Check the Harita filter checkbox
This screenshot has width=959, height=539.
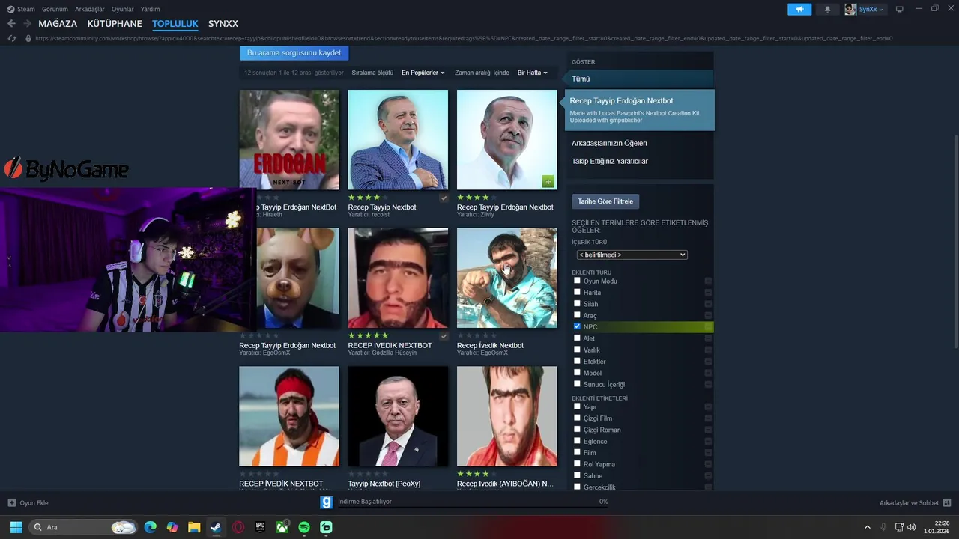(577, 292)
